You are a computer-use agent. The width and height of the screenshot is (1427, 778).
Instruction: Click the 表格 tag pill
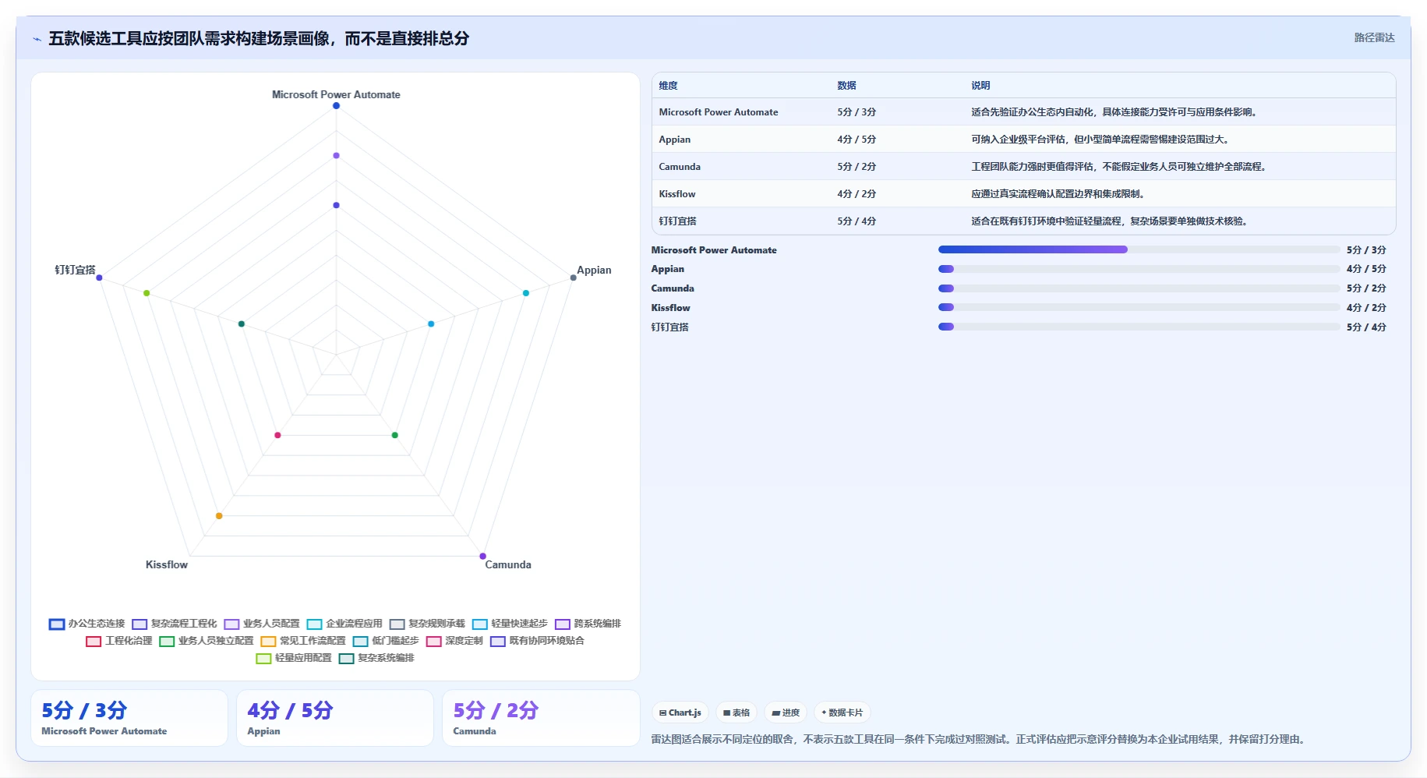coord(736,713)
